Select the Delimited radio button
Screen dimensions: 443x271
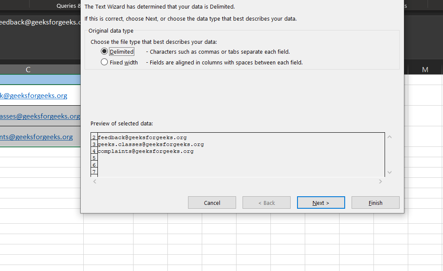pyautogui.click(x=104, y=52)
